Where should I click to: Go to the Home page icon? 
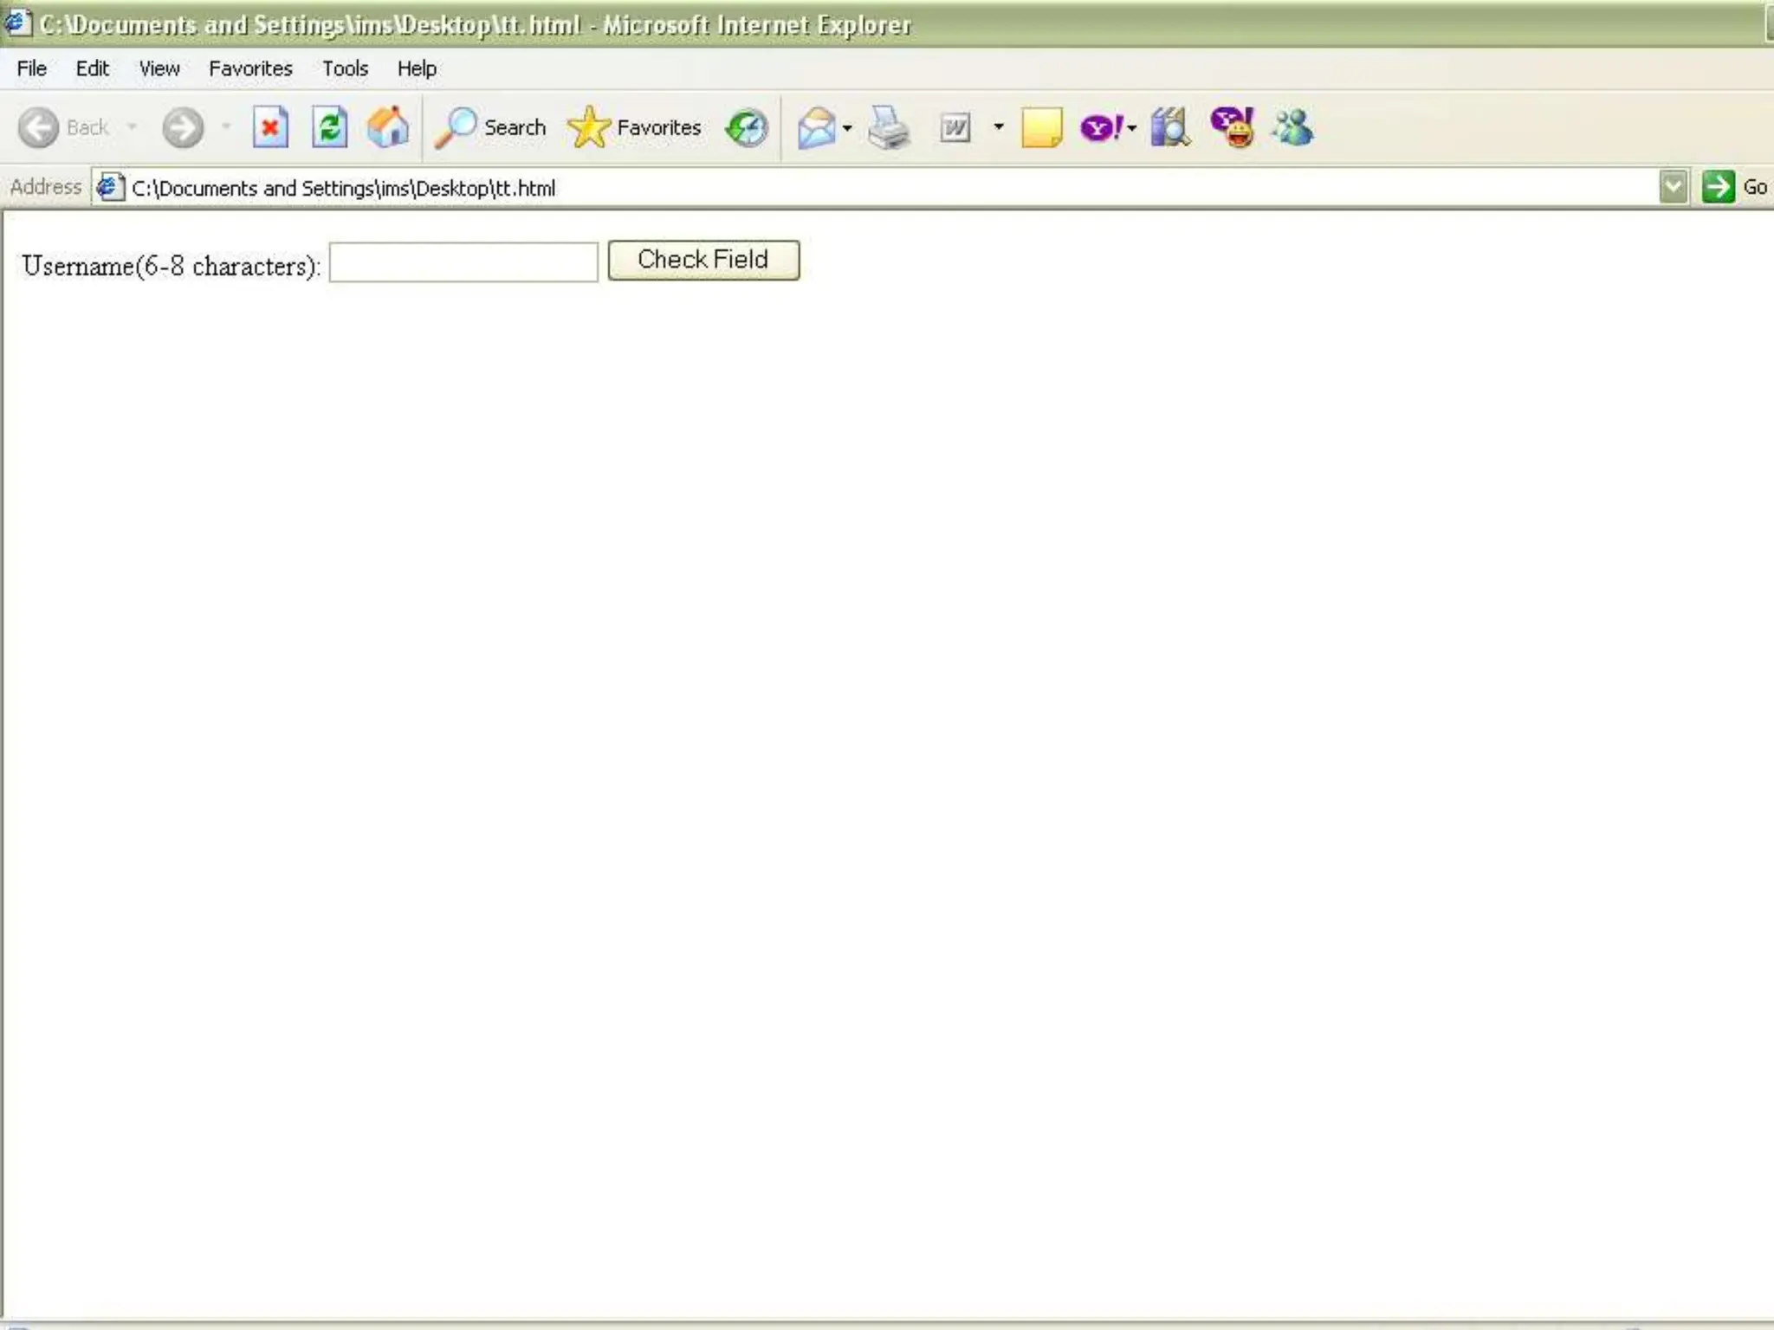click(387, 128)
